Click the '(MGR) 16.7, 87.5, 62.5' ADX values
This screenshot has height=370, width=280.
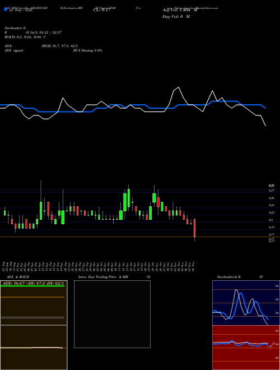[59, 46]
